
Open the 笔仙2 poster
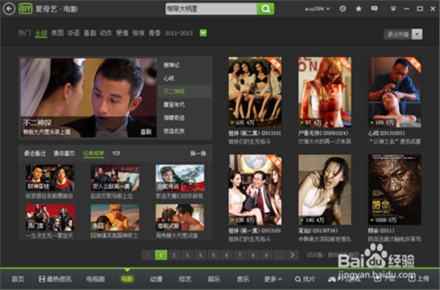[325, 190]
